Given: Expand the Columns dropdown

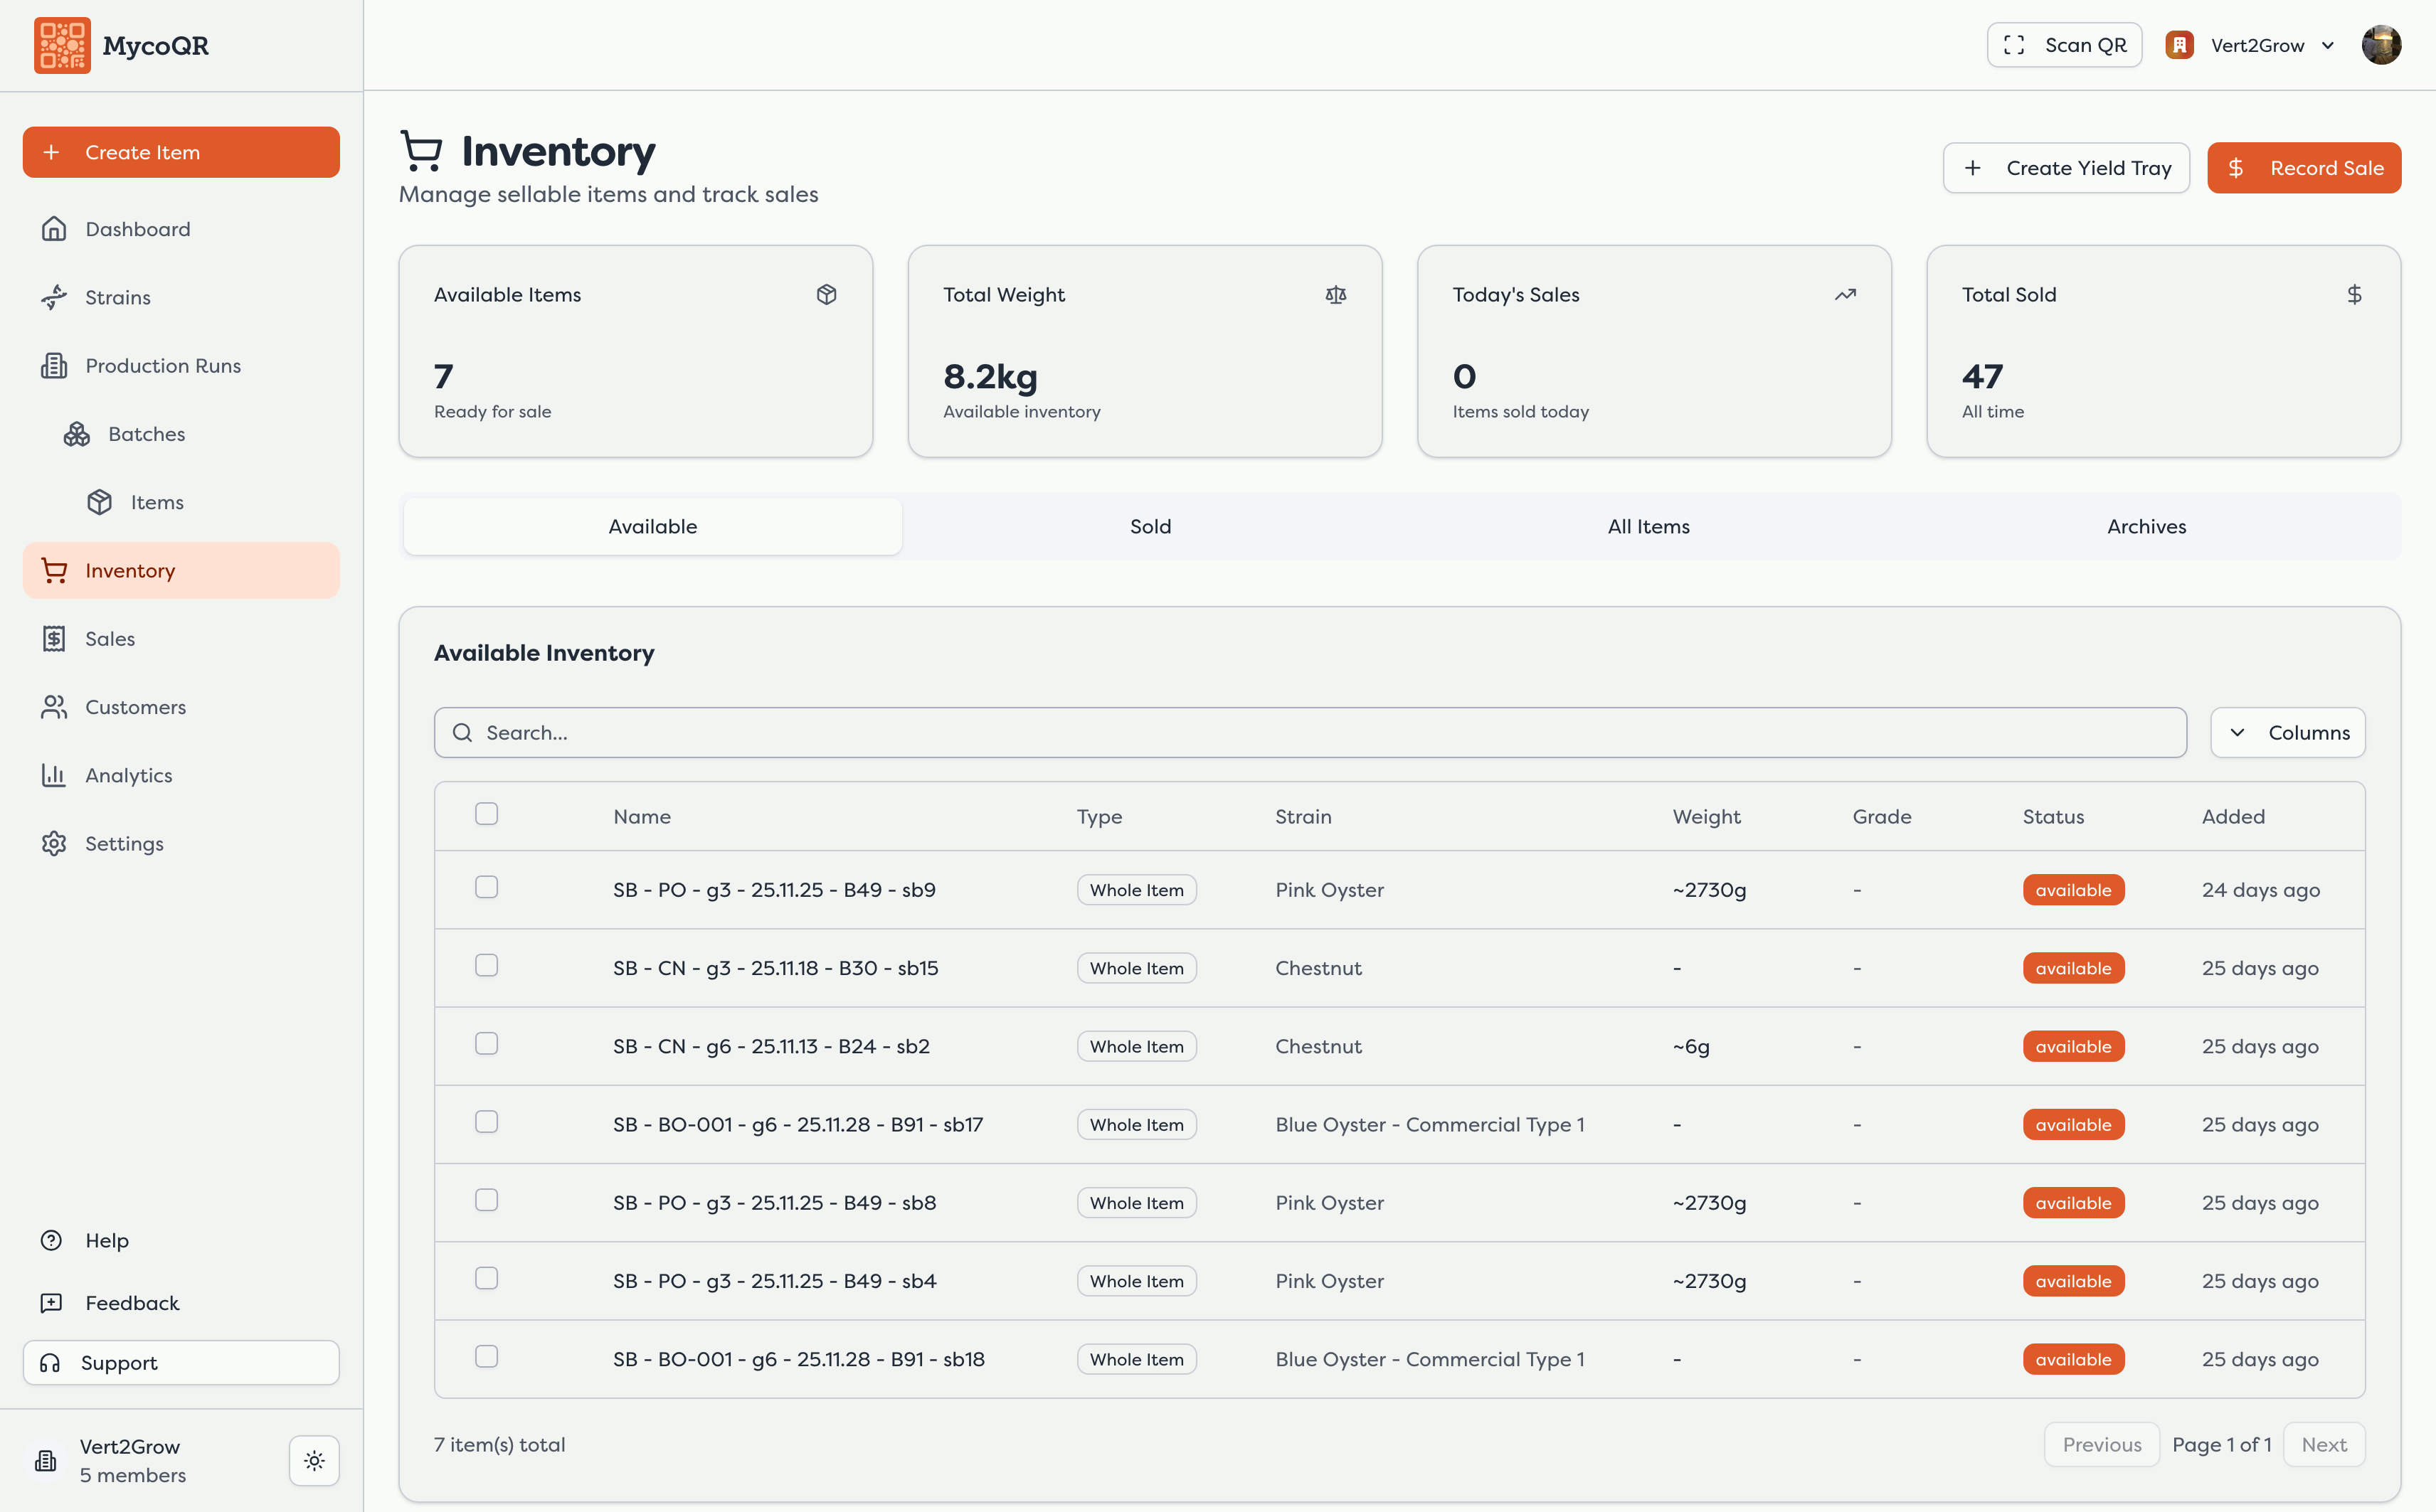Looking at the screenshot, I should [x=2288, y=733].
